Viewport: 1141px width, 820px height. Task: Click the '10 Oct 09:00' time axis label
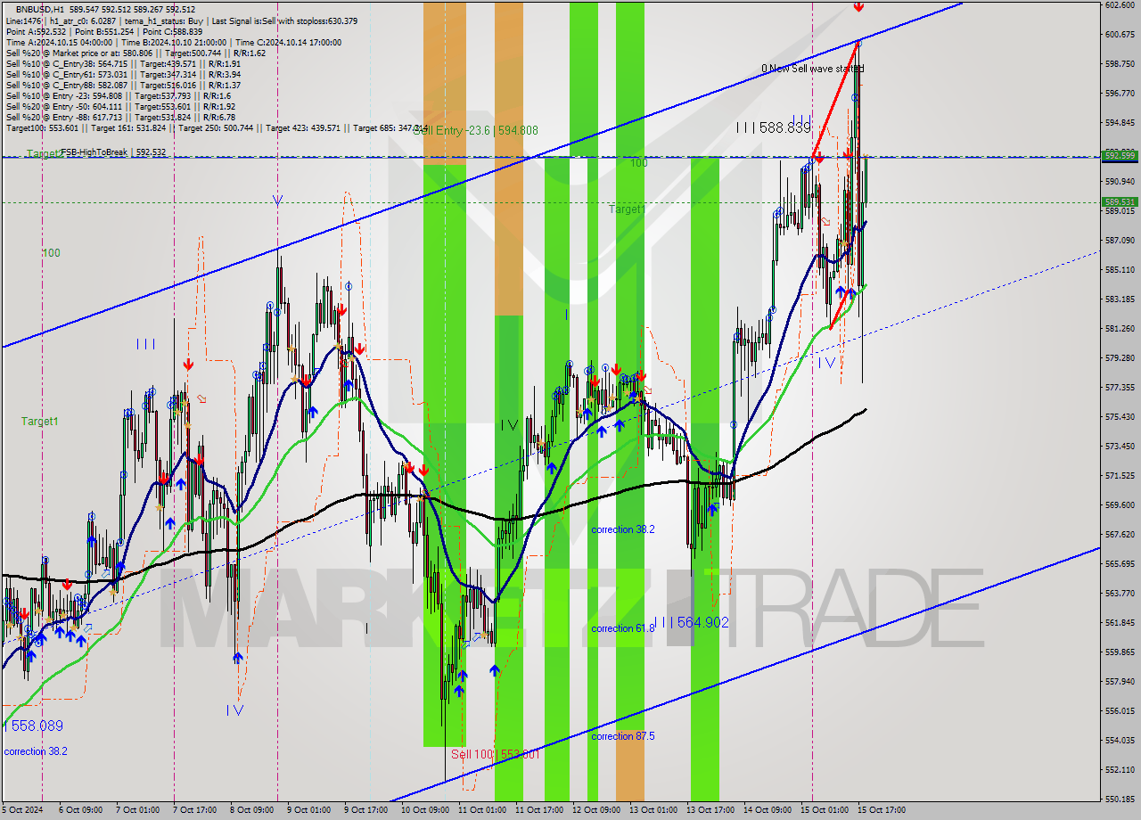click(x=423, y=810)
